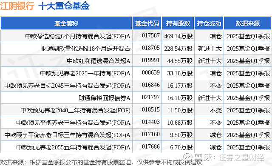Click 增仓 in the 017587 row

coord(216,36)
